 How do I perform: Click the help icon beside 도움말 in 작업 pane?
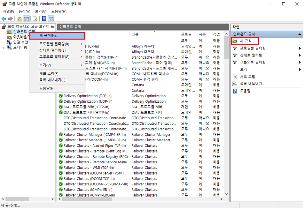point(235,91)
